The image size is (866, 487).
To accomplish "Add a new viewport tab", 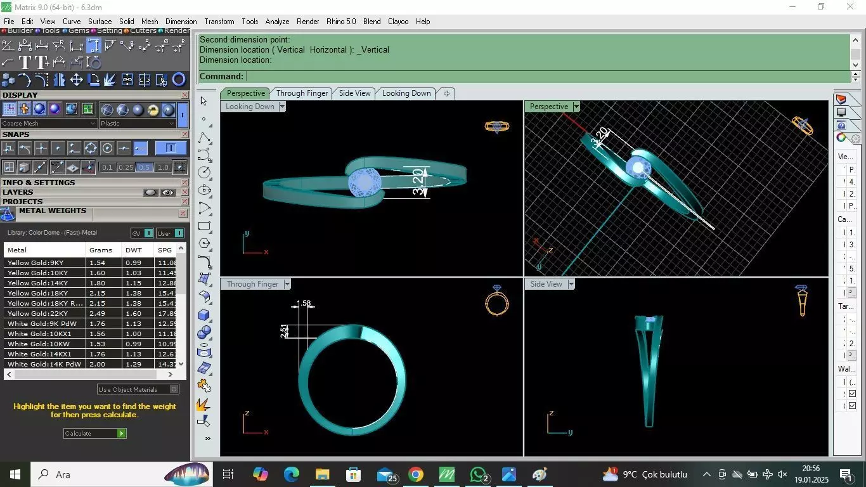I will tap(446, 93).
